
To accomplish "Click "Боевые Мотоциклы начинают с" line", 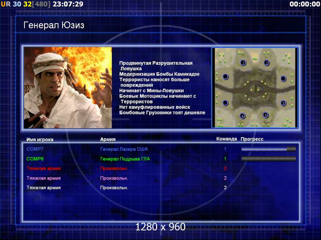I will (158, 96).
